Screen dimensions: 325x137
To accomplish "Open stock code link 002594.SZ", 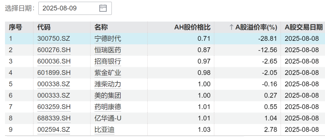I will pyautogui.click(x=54, y=130).
